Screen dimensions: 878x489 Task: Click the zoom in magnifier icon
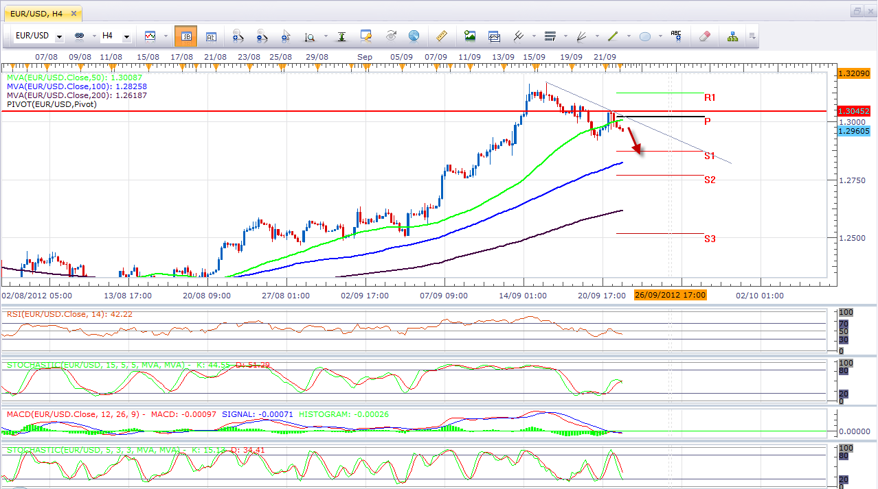238,36
